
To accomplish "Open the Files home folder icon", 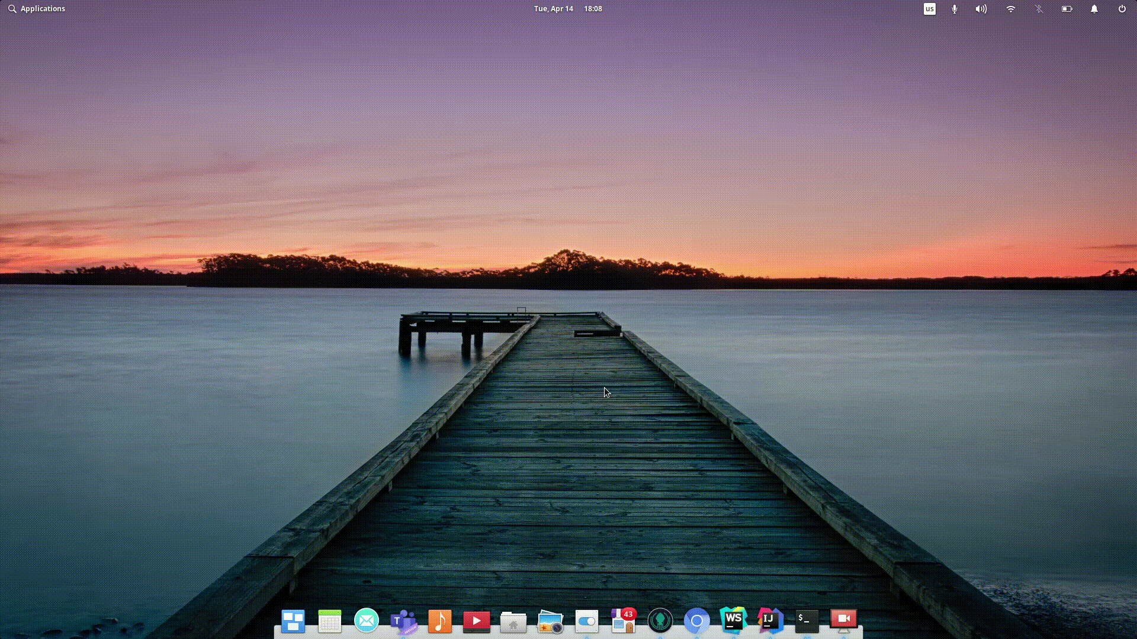I will click(513, 621).
